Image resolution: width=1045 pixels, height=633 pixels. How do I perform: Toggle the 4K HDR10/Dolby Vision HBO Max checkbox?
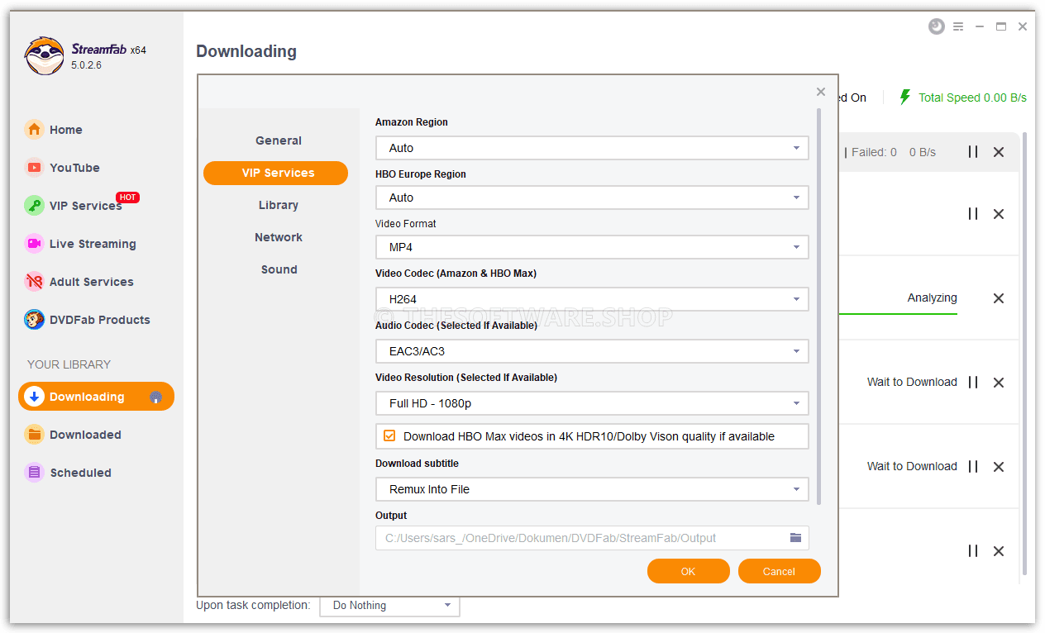point(389,436)
